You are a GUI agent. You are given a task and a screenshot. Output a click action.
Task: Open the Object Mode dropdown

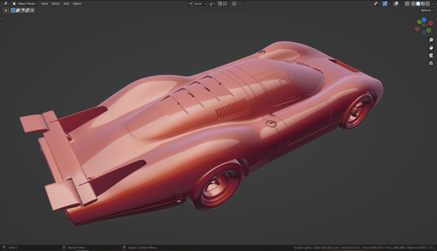(25, 3)
